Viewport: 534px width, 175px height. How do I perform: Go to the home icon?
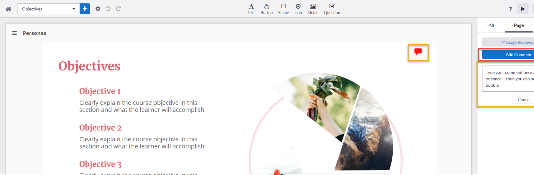(x=9, y=9)
